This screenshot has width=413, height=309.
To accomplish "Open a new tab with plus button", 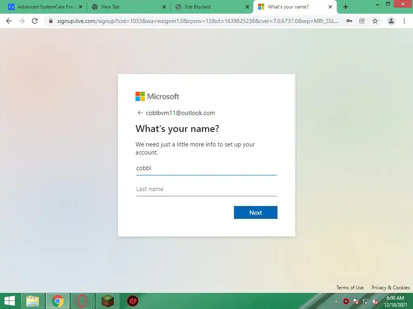I will tap(346, 7).
